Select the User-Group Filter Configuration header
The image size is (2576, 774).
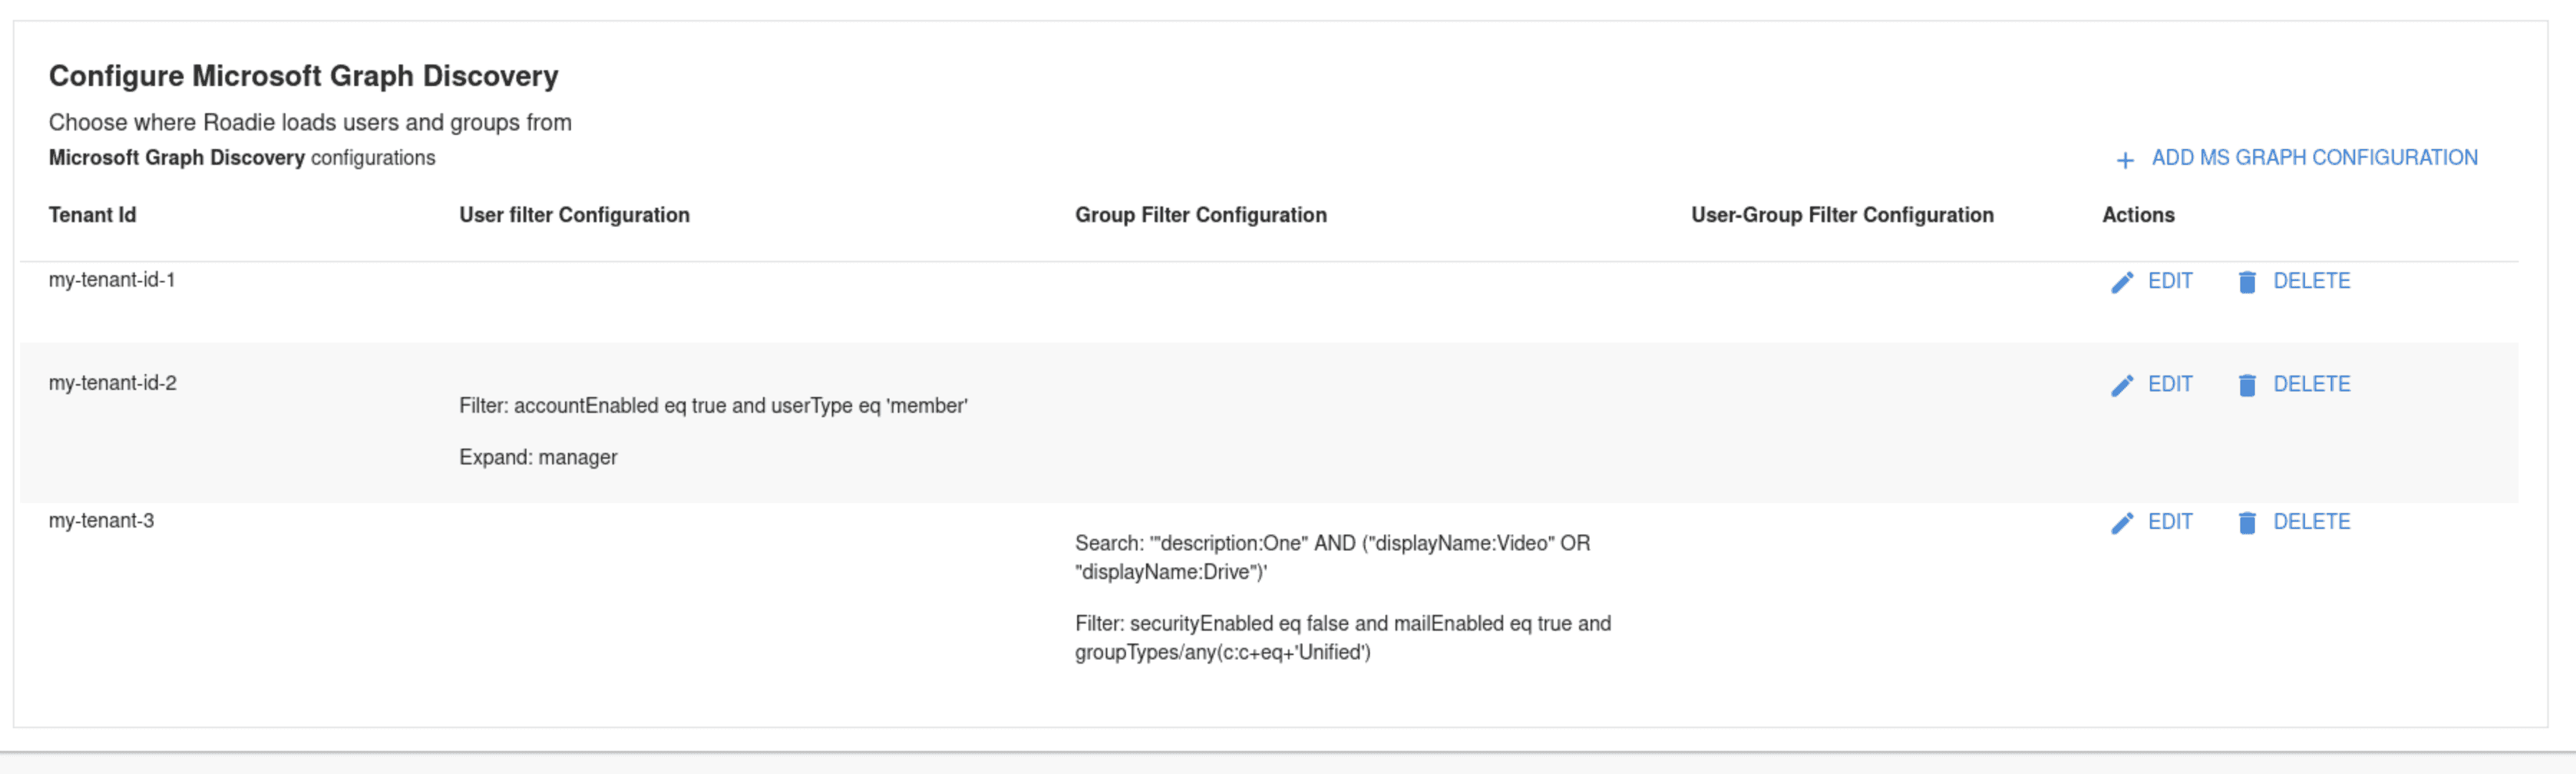(1842, 215)
